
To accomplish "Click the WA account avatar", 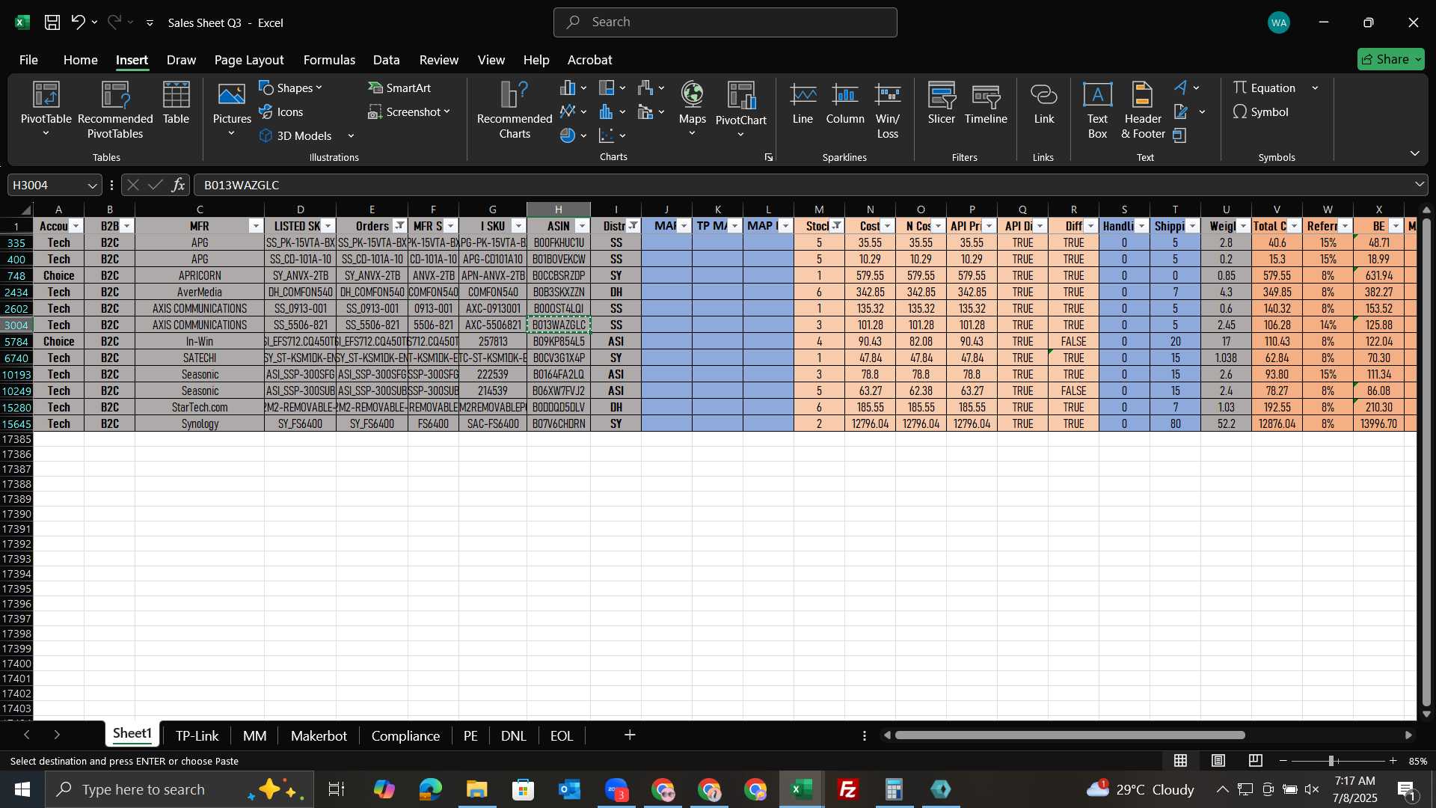I will (x=1279, y=22).
